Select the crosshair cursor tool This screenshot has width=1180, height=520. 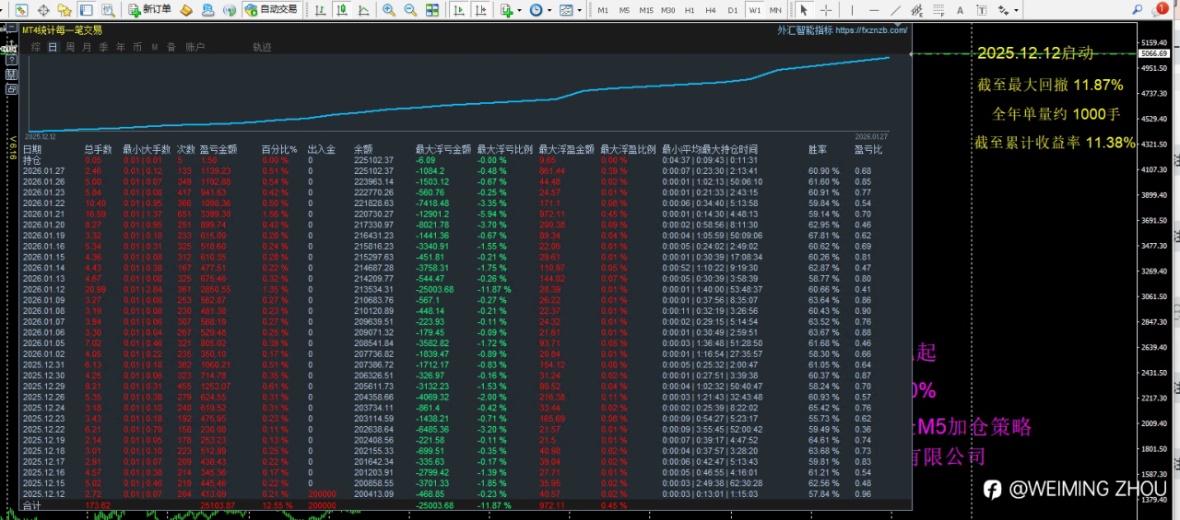click(x=826, y=10)
